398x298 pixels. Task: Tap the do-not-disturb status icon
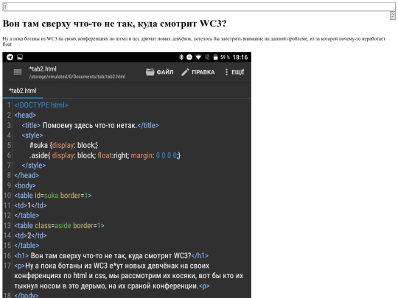[x=189, y=57]
